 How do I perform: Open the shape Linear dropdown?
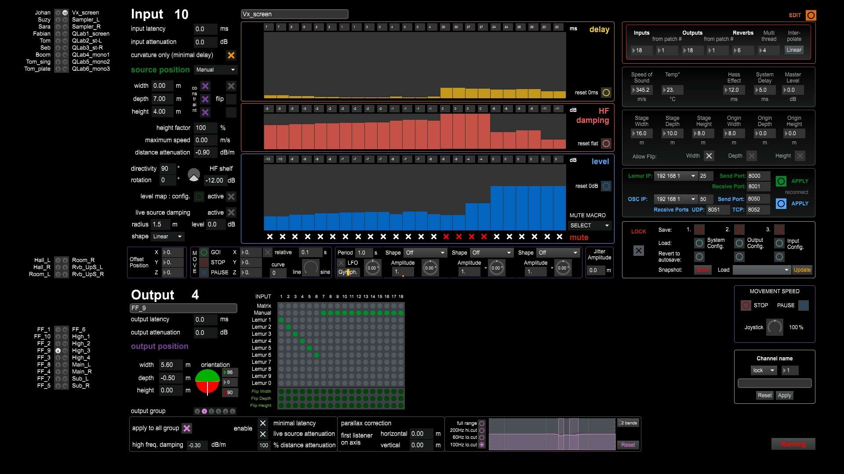click(167, 237)
